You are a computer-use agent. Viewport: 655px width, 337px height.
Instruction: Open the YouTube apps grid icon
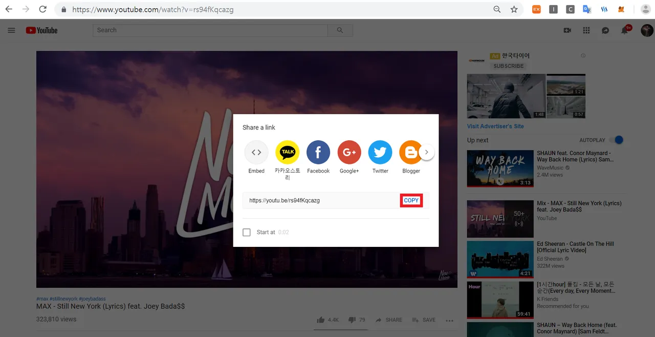click(x=586, y=30)
